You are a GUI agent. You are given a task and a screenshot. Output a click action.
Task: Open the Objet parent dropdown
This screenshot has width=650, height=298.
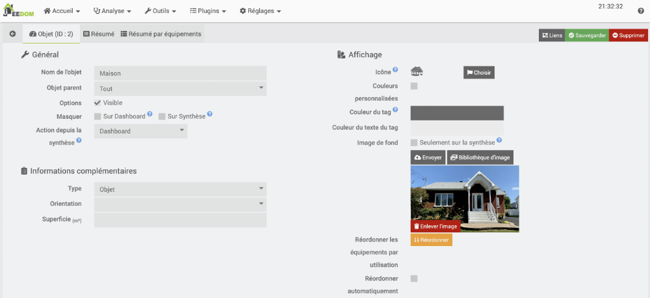tap(180, 88)
